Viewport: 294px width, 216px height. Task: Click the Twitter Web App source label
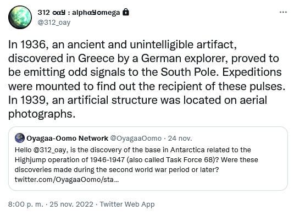[127, 204]
